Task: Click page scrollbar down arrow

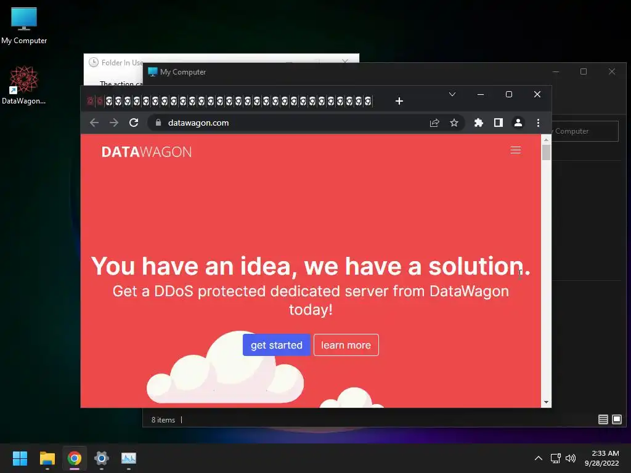Action: point(546,402)
